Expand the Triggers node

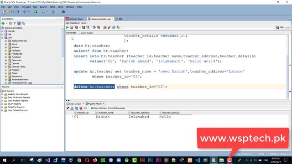[x=6, y=70]
